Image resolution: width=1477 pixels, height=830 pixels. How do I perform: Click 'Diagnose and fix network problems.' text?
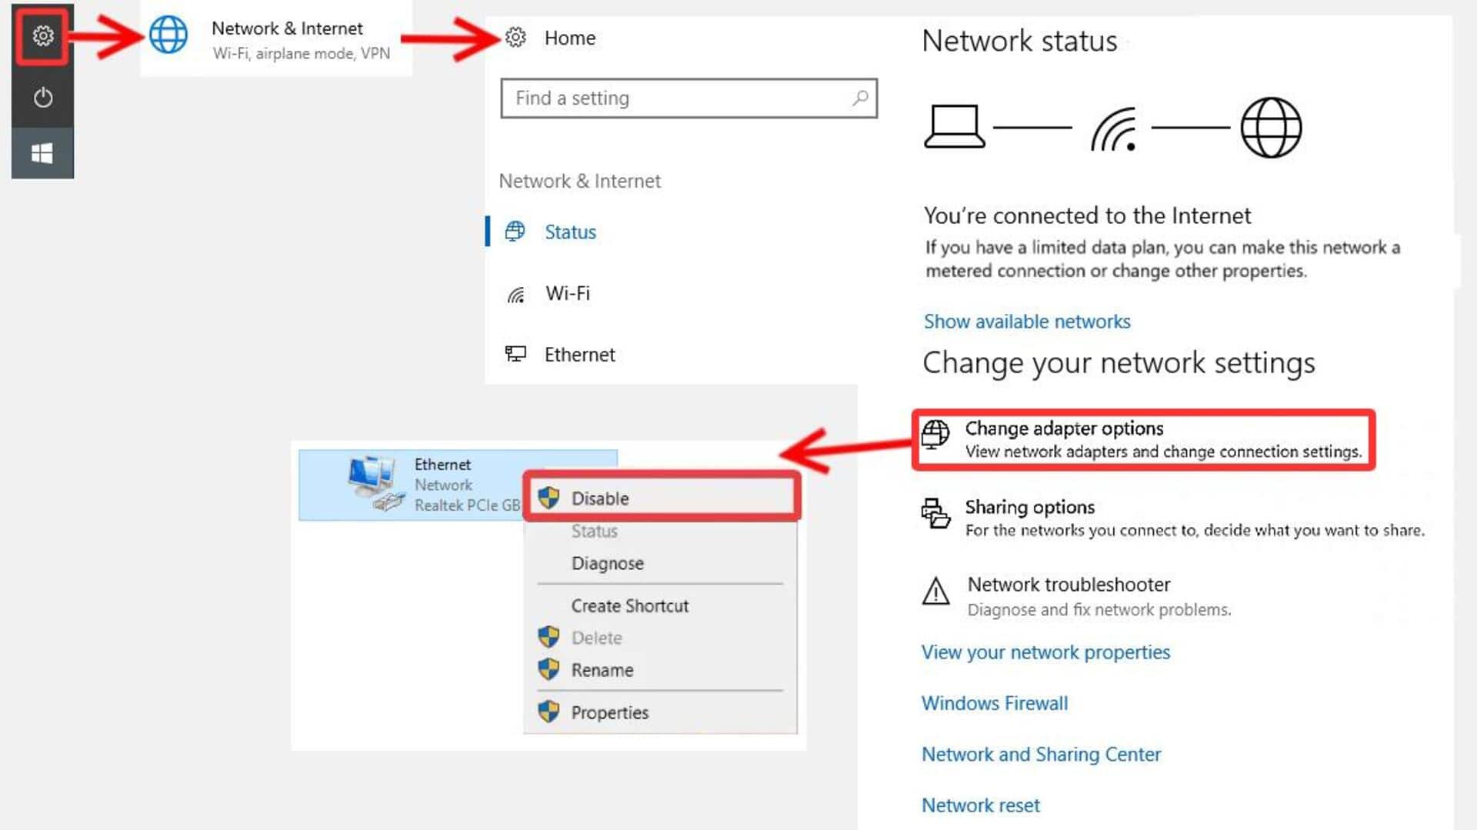pyautogui.click(x=1099, y=610)
